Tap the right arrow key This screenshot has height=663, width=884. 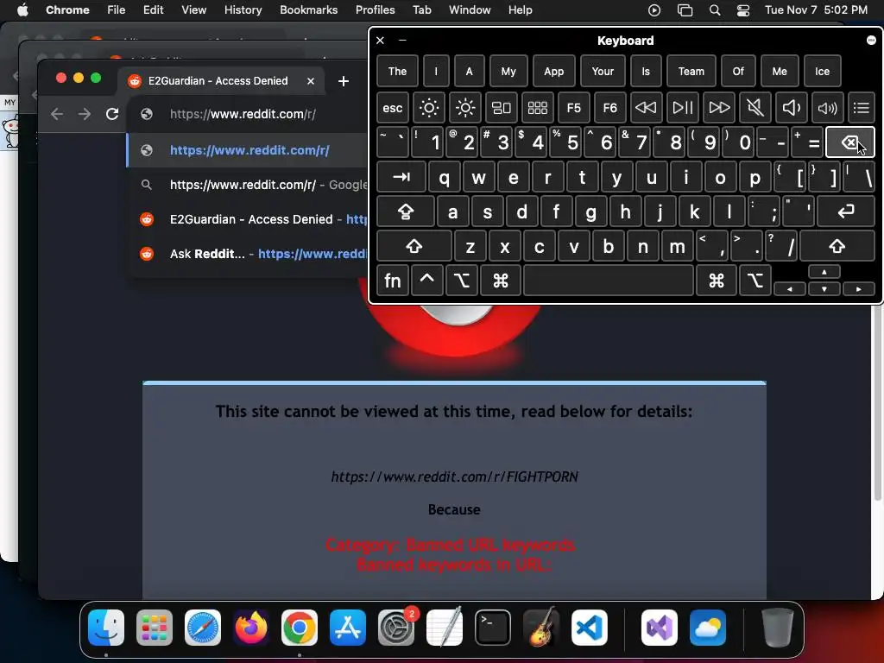coord(858,288)
